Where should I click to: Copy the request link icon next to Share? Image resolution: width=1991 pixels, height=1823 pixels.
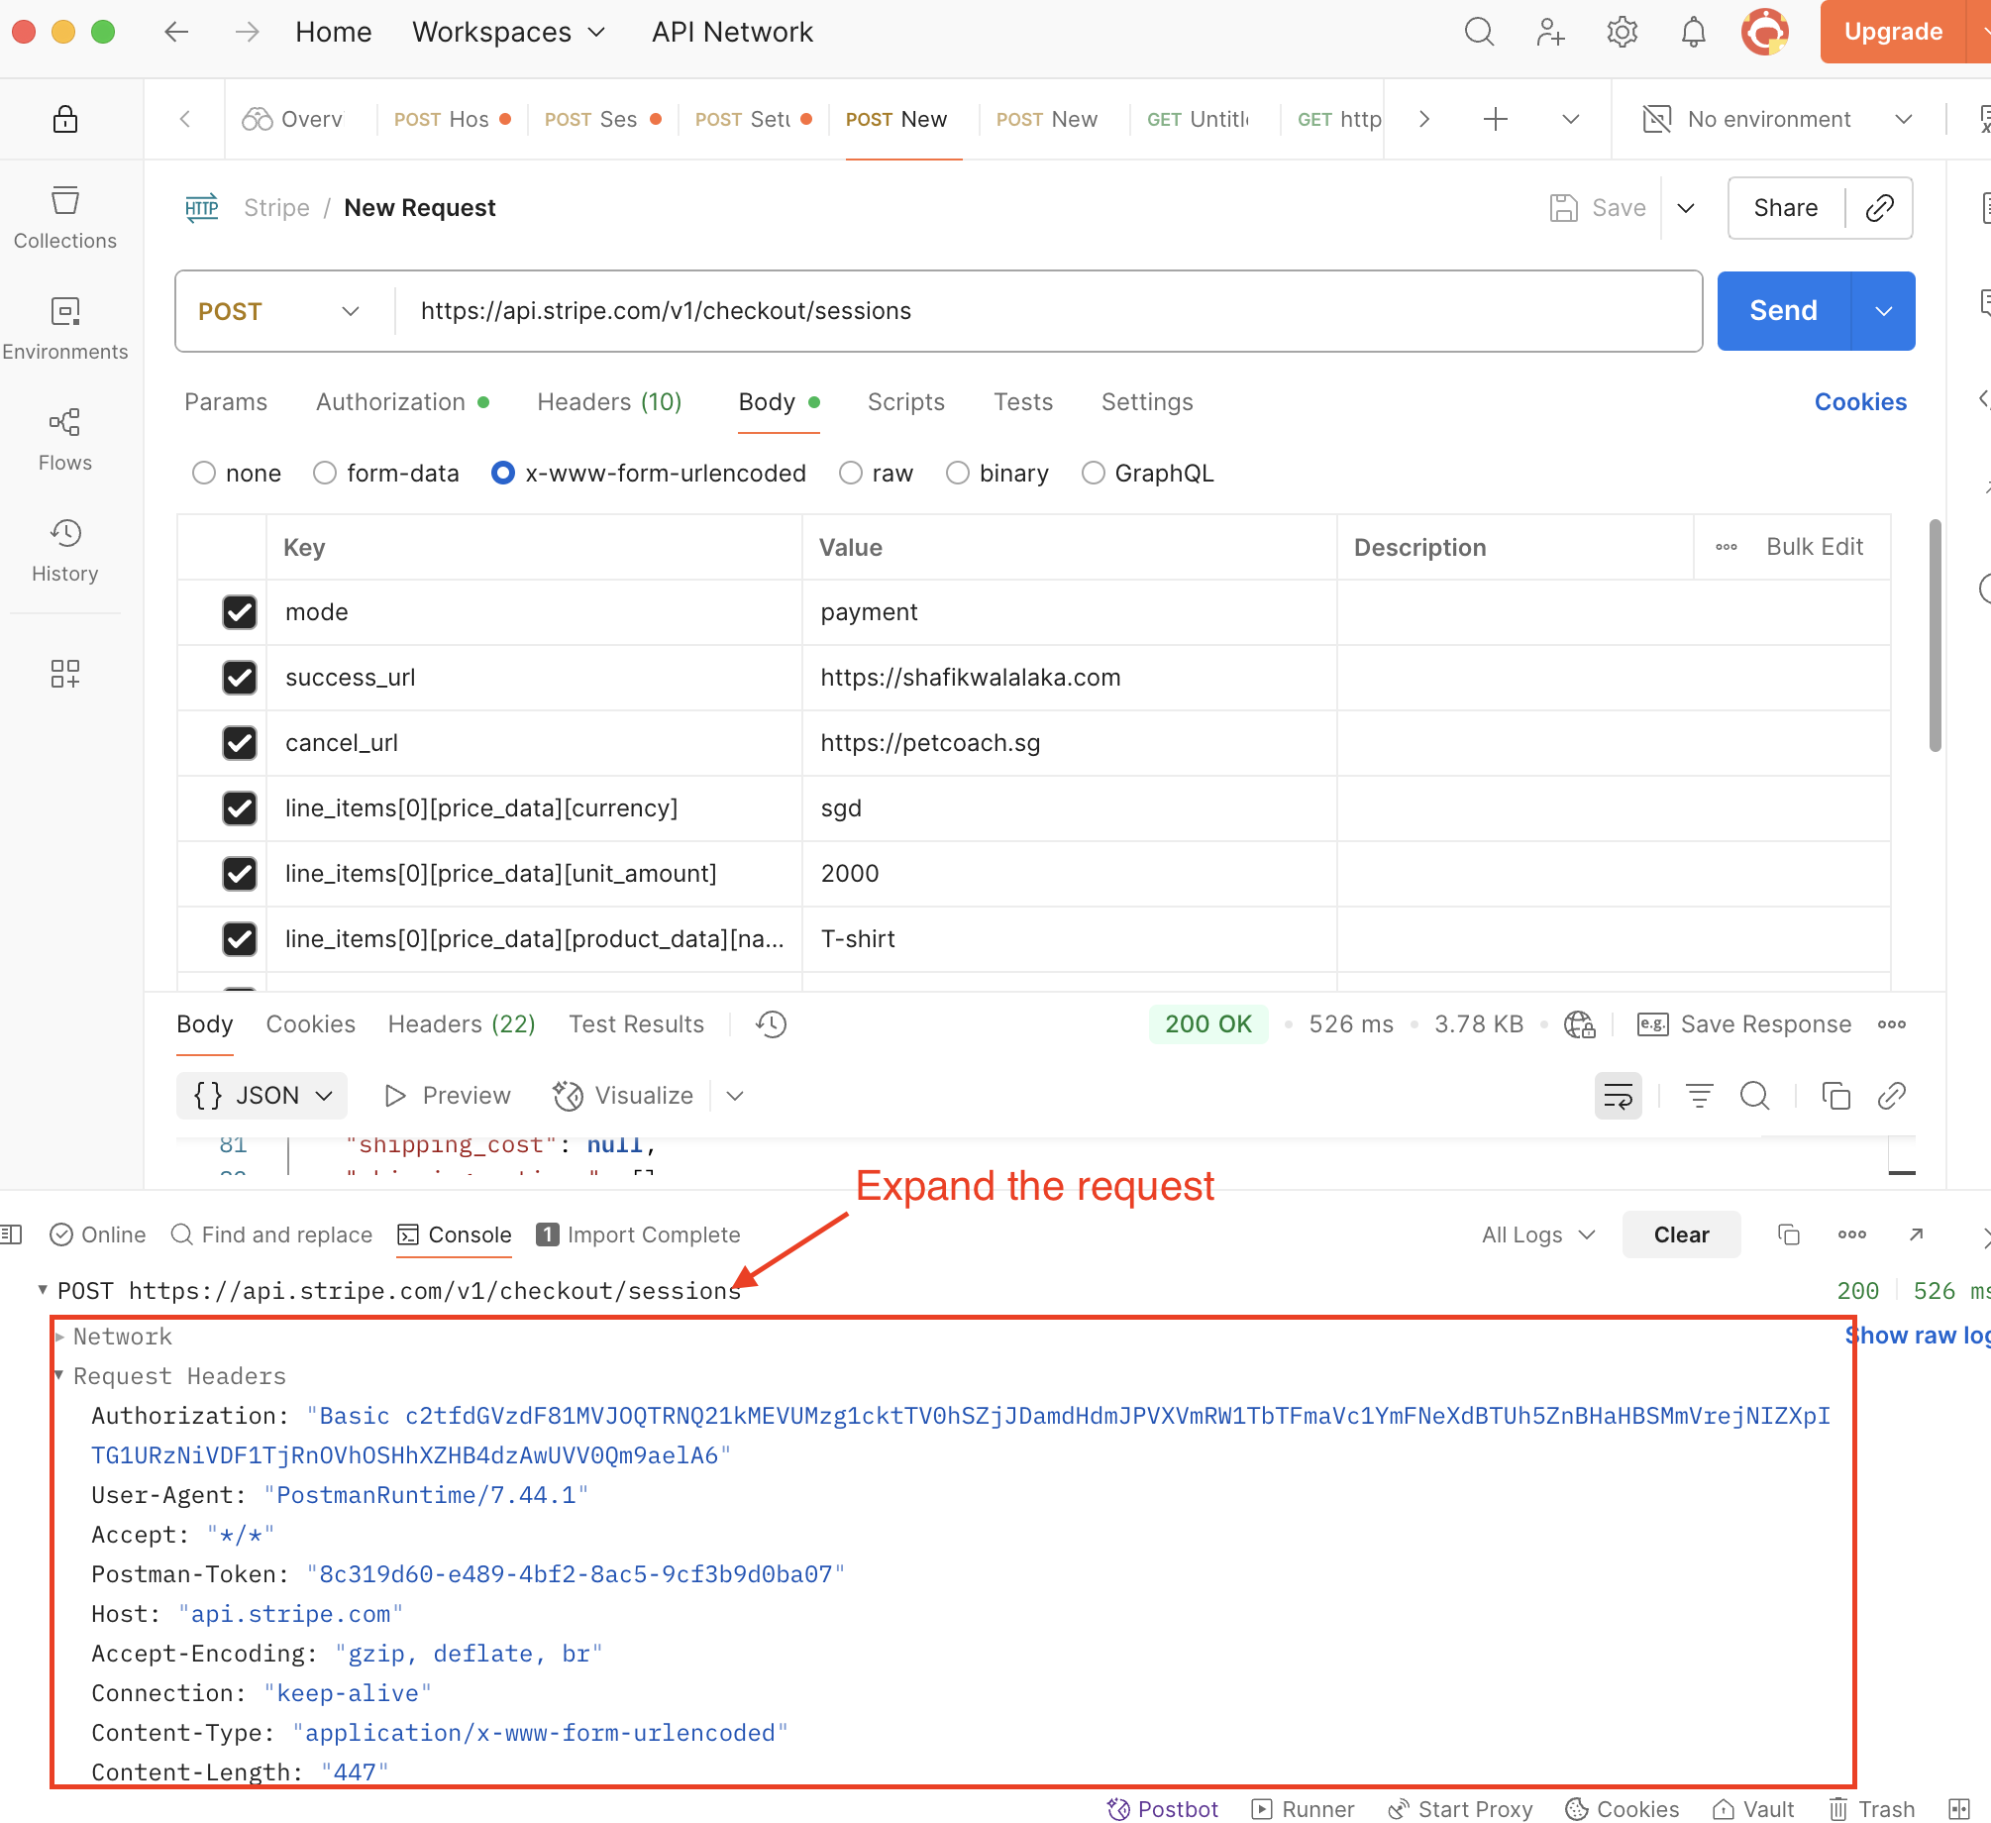[1880, 208]
